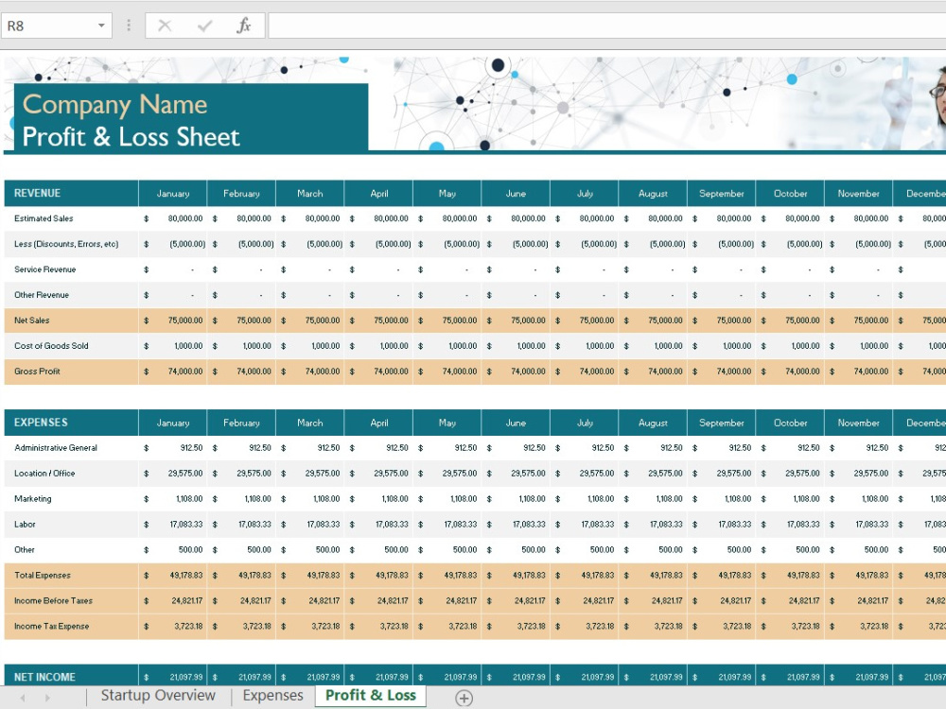Select the NET INCOME label cell
The height and width of the screenshot is (709, 946).
click(71, 677)
